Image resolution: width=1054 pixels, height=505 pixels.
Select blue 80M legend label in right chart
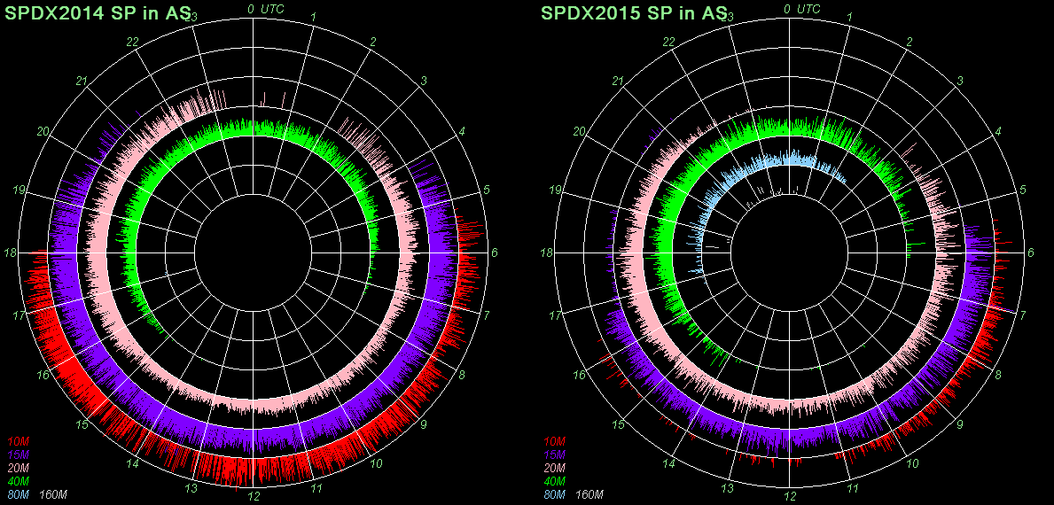pos(553,494)
